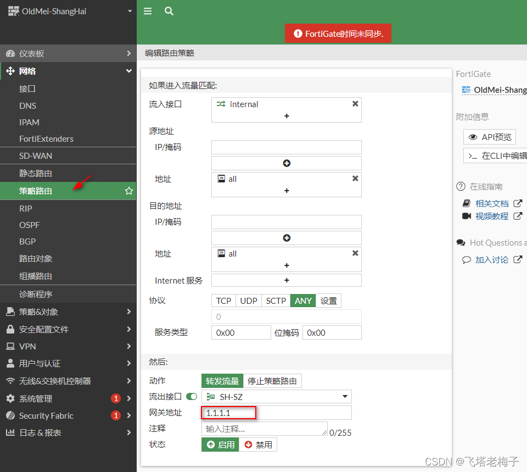Set status to 禁用
Screen dimensions: 527x472
coord(258,445)
